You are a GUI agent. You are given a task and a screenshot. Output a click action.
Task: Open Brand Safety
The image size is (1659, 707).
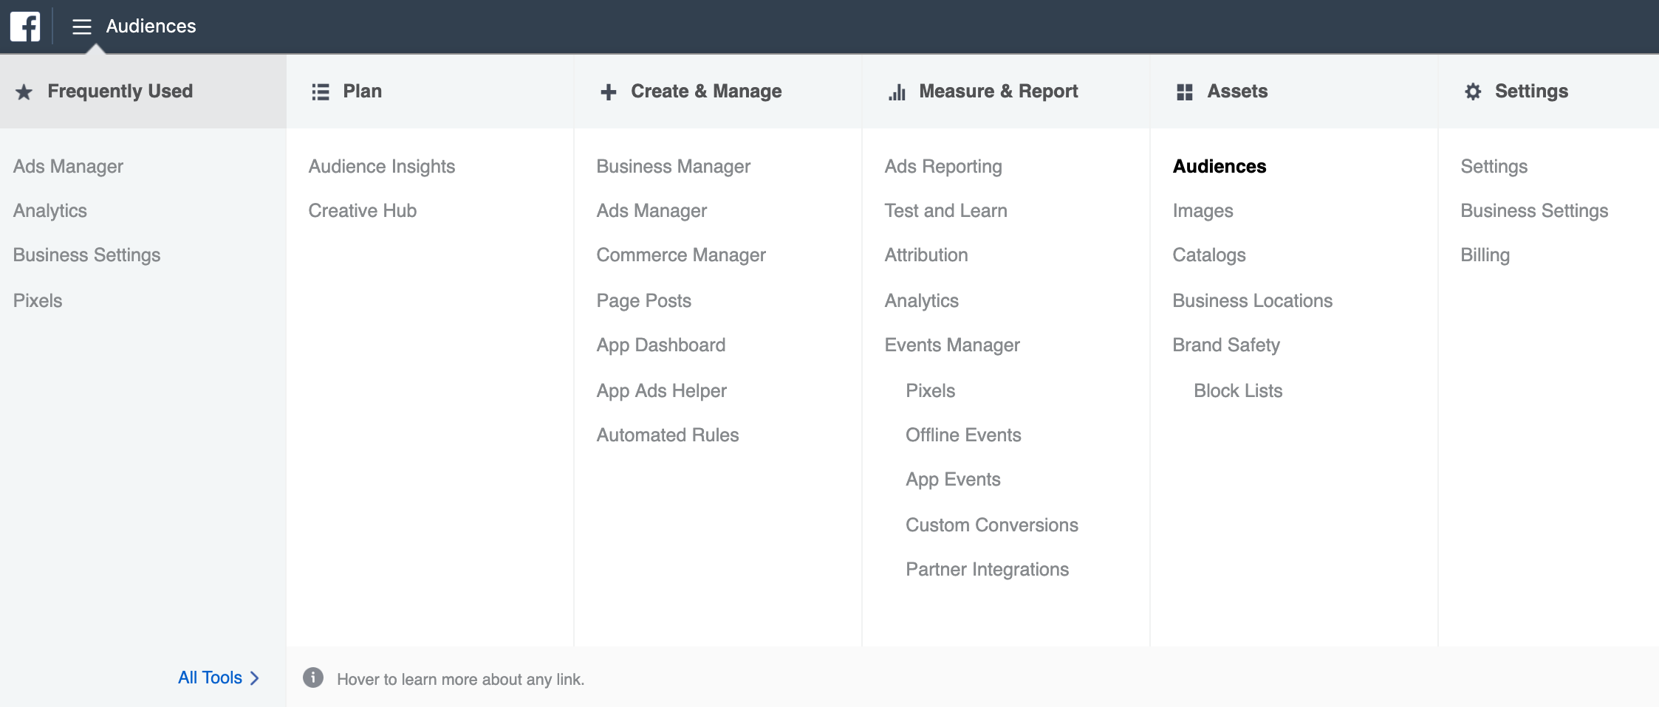pos(1226,345)
